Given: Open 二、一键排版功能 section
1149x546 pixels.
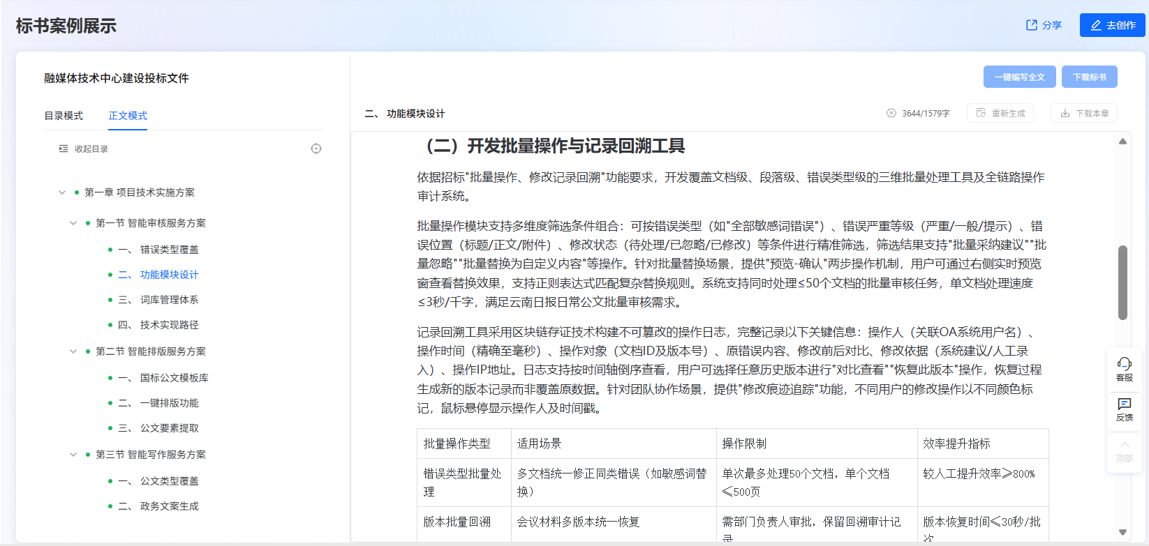Looking at the screenshot, I should [x=158, y=403].
